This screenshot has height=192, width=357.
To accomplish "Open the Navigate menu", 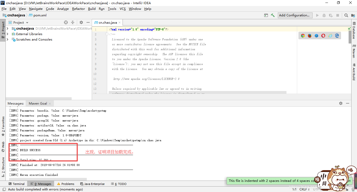I will tap(36, 9).
